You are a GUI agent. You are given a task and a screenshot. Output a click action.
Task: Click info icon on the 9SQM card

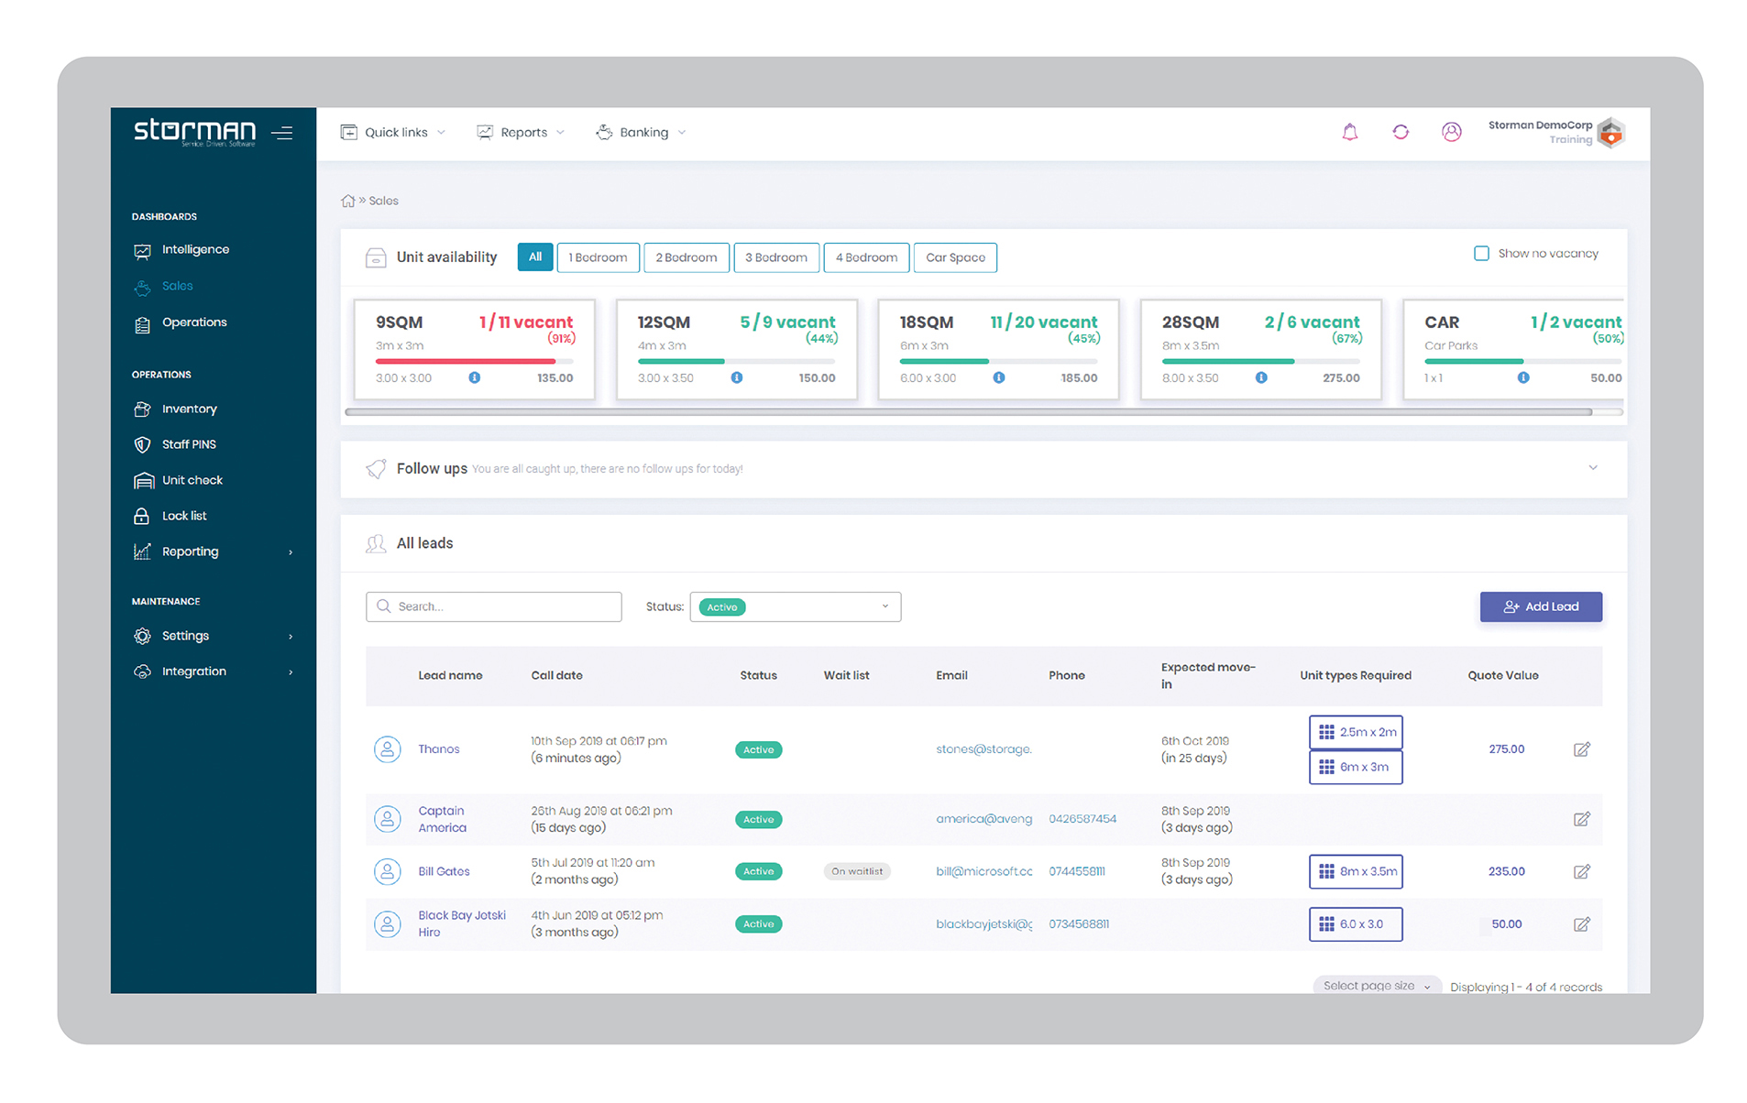[474, 377]
